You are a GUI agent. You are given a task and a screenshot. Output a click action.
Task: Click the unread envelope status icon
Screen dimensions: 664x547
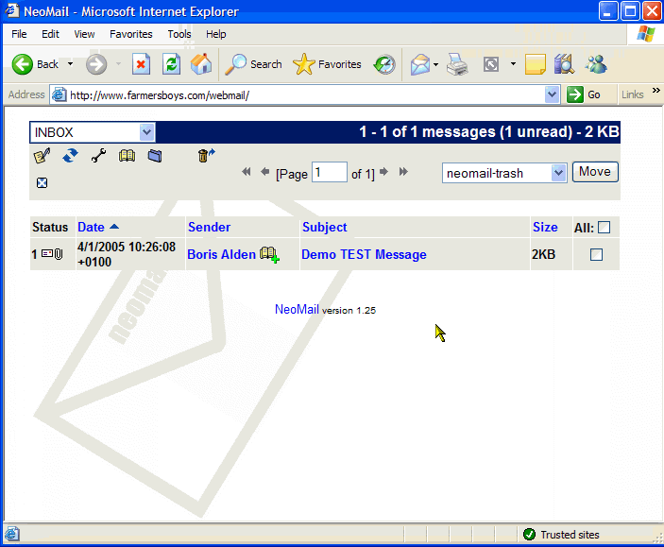tap(47, 254)
